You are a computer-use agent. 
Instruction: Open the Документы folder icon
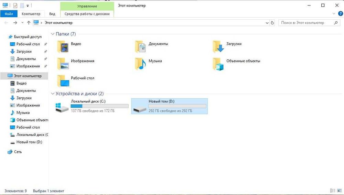pos(140,47)
